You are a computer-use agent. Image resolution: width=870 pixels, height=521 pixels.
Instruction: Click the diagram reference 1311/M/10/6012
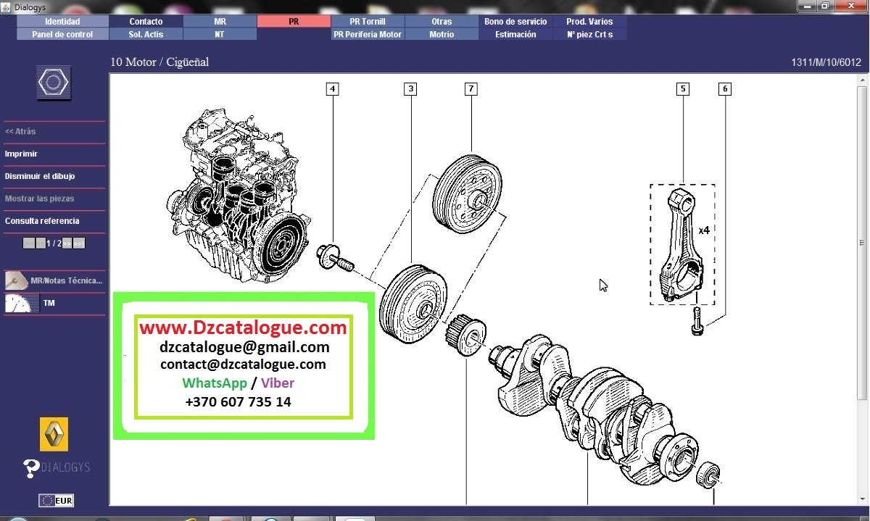826,62
